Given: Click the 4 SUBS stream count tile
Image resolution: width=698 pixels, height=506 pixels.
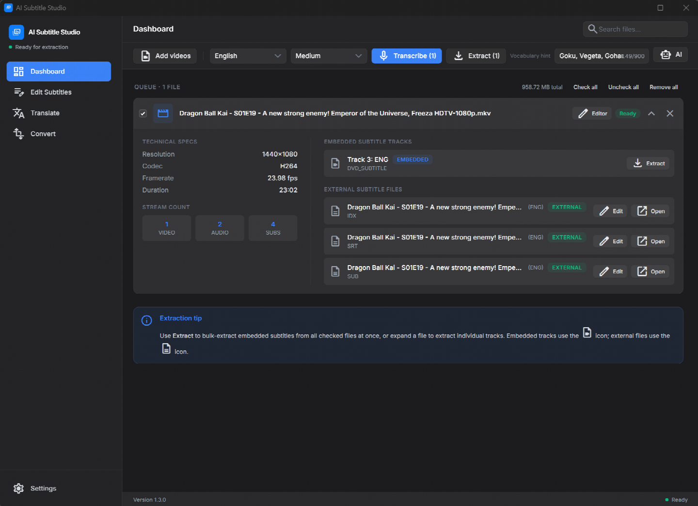Looking at the screenshot, I should pyautogui.click(x=273, y=228).
